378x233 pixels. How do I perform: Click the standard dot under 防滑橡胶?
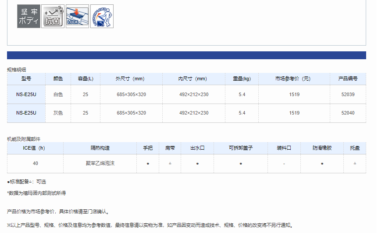322,164
